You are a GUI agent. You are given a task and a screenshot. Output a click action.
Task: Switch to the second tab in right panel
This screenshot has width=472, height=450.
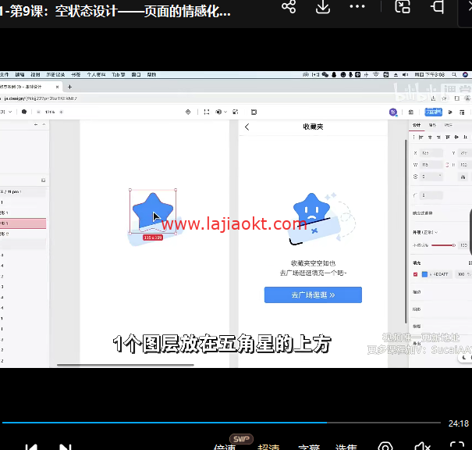point(432,125)
